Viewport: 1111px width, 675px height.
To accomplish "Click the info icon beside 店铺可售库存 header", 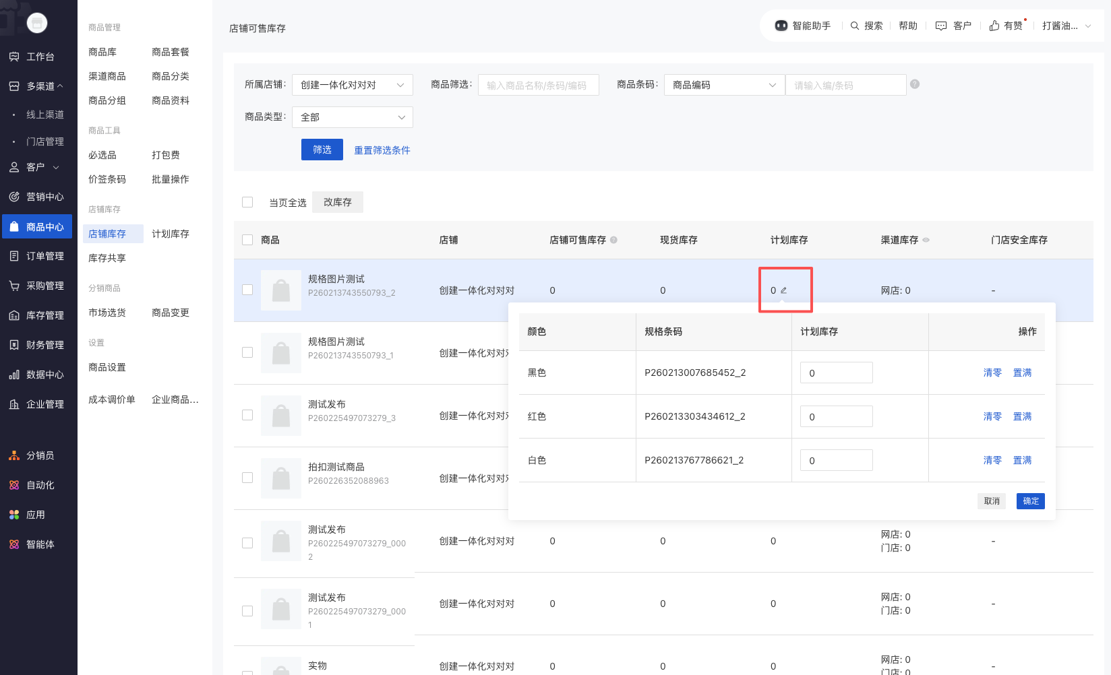I will [613, 240].
